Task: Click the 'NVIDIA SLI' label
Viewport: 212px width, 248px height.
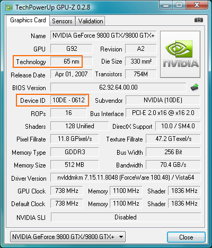Action: click(x=31, y=217)
